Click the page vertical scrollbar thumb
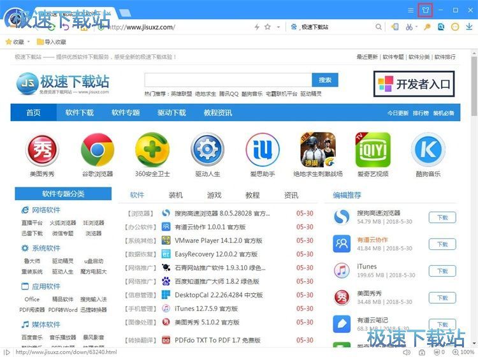Screen dimensions: 478x357 (x=474, y=85)
